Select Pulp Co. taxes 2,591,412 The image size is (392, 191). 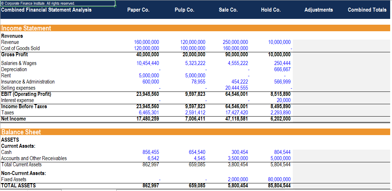pyautogui.click(x=195, y=113)
